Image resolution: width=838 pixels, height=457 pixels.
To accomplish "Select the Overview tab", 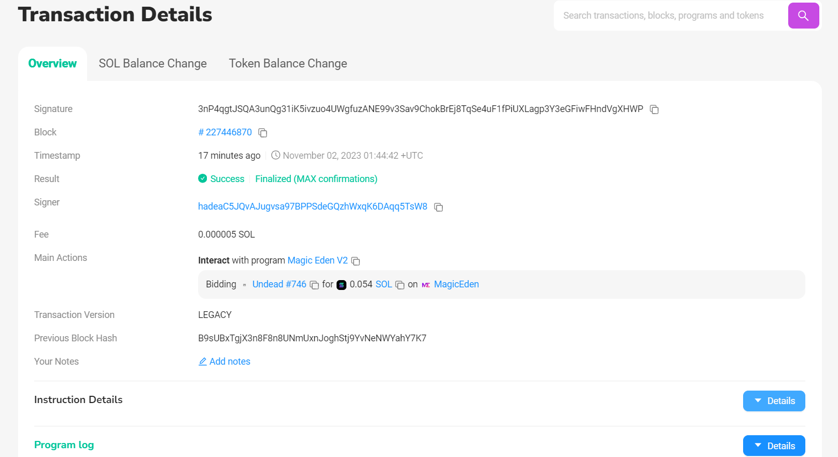I will pyautogui.click(x=52, y=63).
